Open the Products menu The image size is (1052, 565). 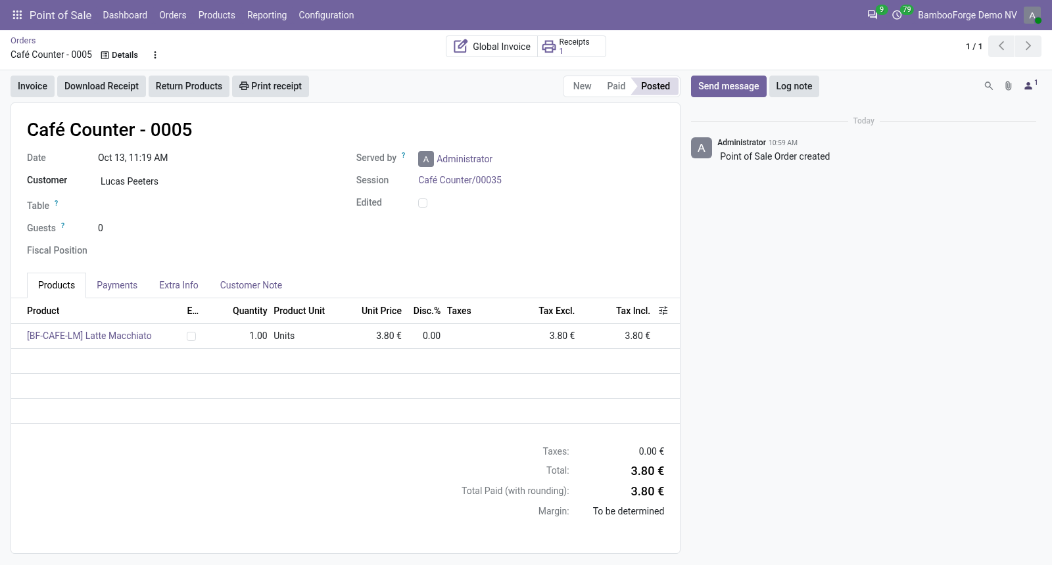click(217, 15)
